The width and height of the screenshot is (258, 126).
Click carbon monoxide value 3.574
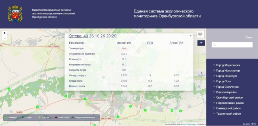point(124,75)
